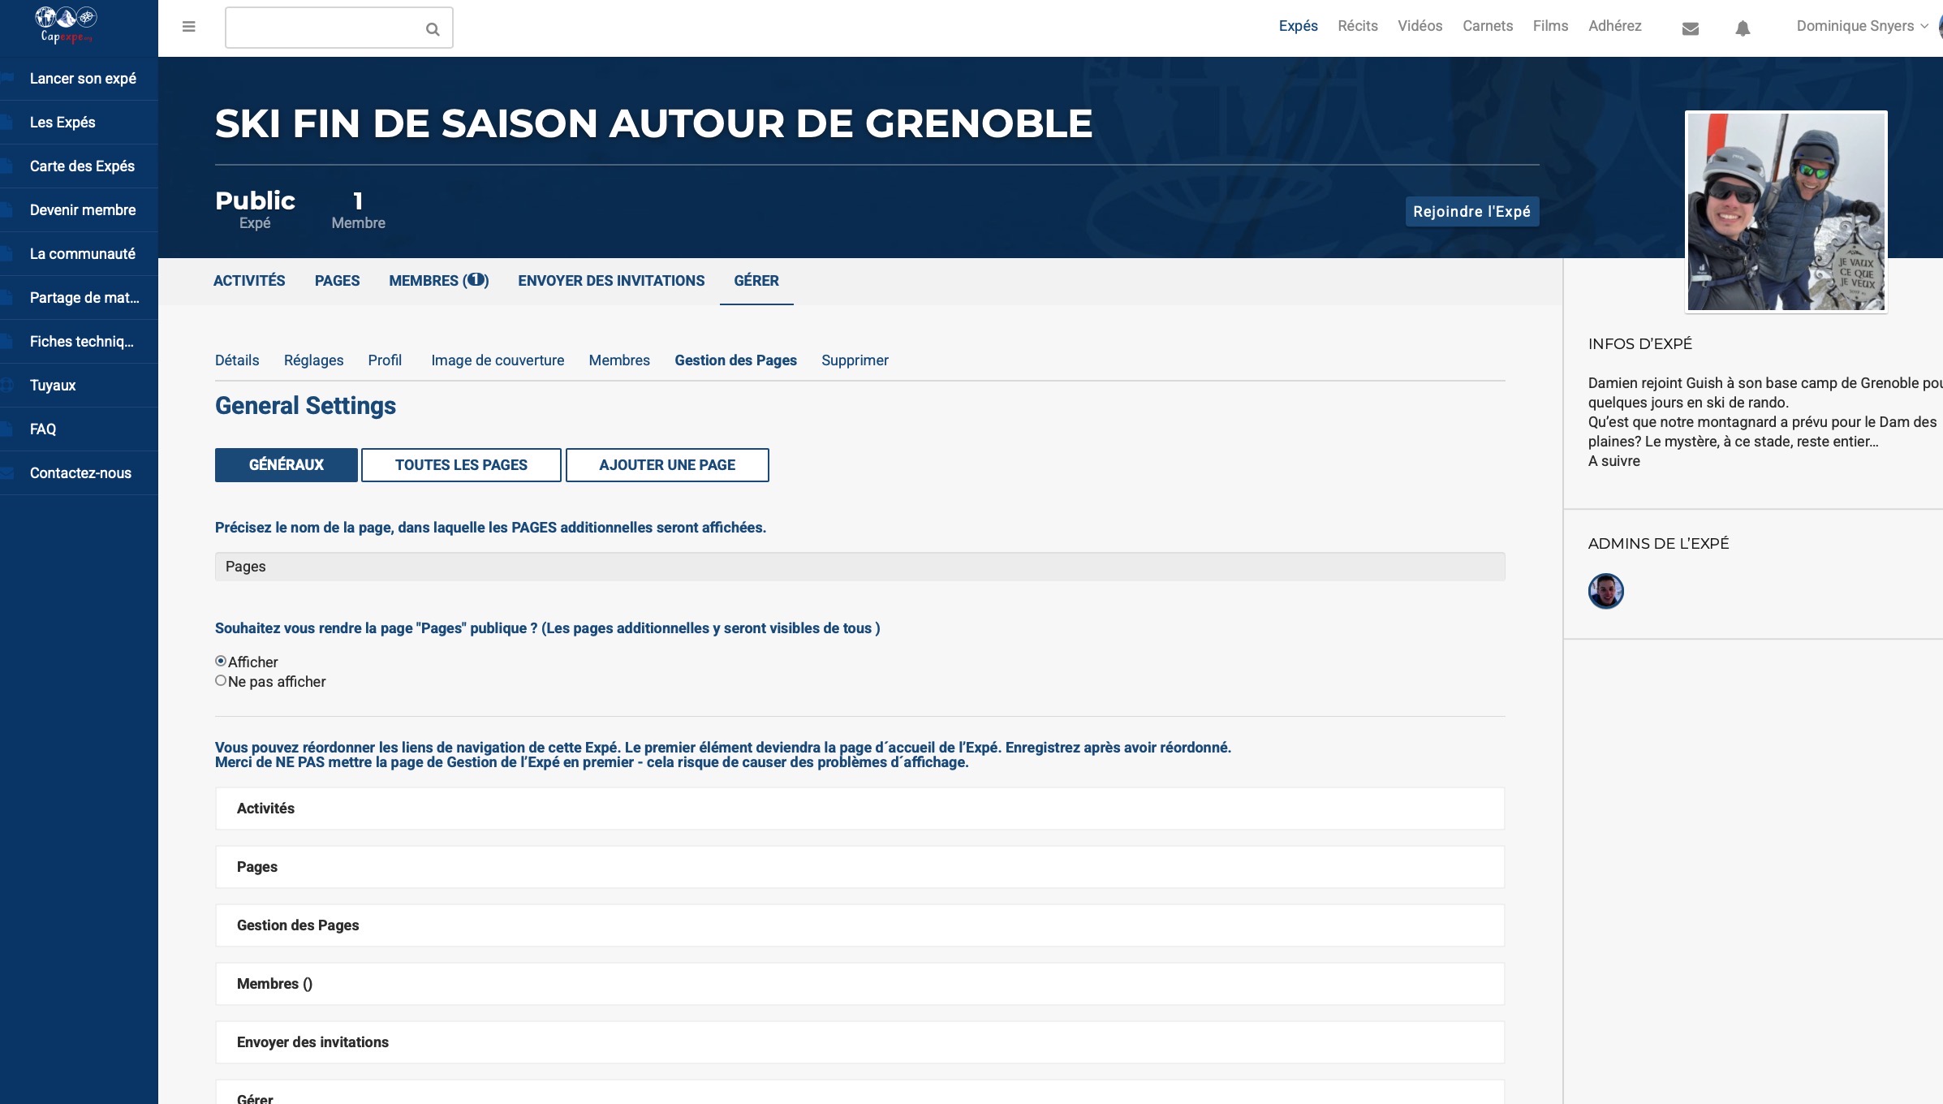Click the members count badge icon
The width and height of the screenshot is (1943, 1104).
point(476,280)
